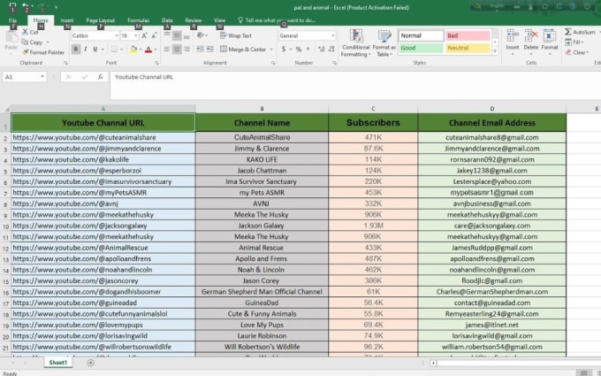Viewport: 601px width, 376px height.
Task: Click Merge & Center
Action: pos(243,50)
